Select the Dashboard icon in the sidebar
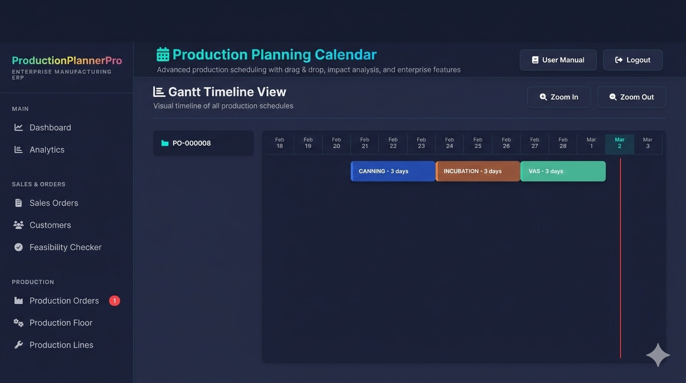 [x=18, y=127]
